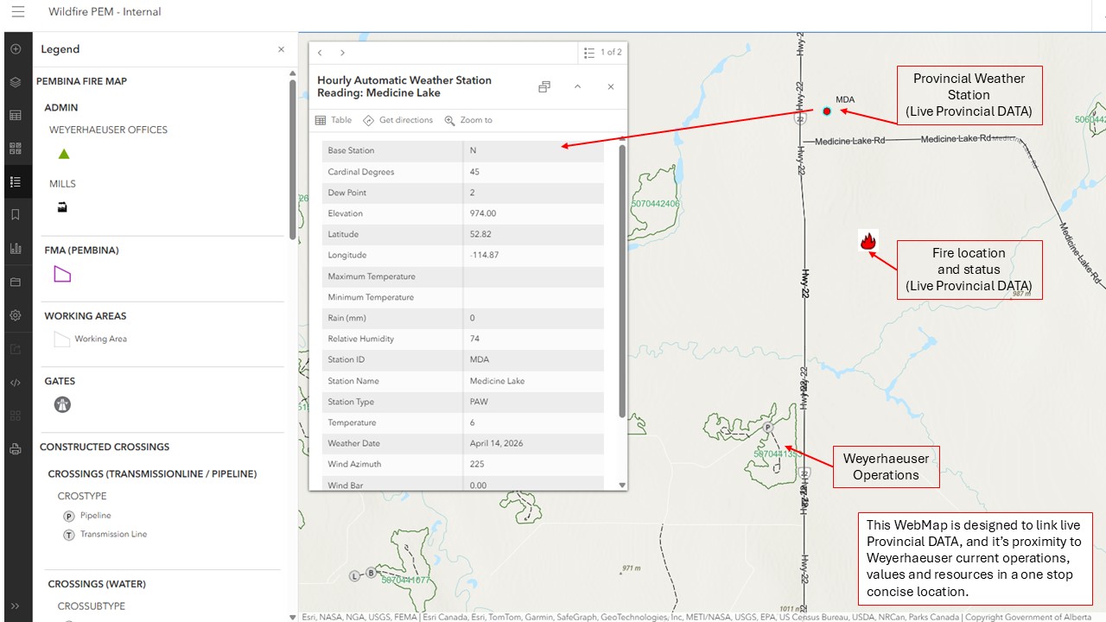The image size is (1106, 622).
Task: Click the red fire icon on map
Action: coord(868,241)
